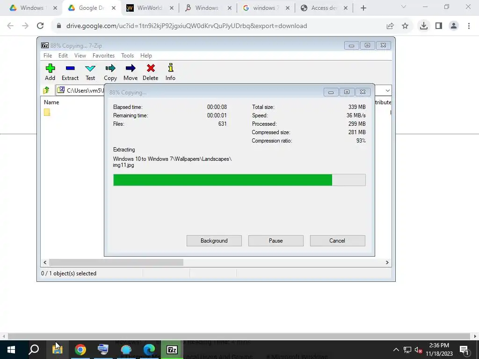Cancel the copying operation
Viewport: 479px width, 359px height.
coord(337,241)
